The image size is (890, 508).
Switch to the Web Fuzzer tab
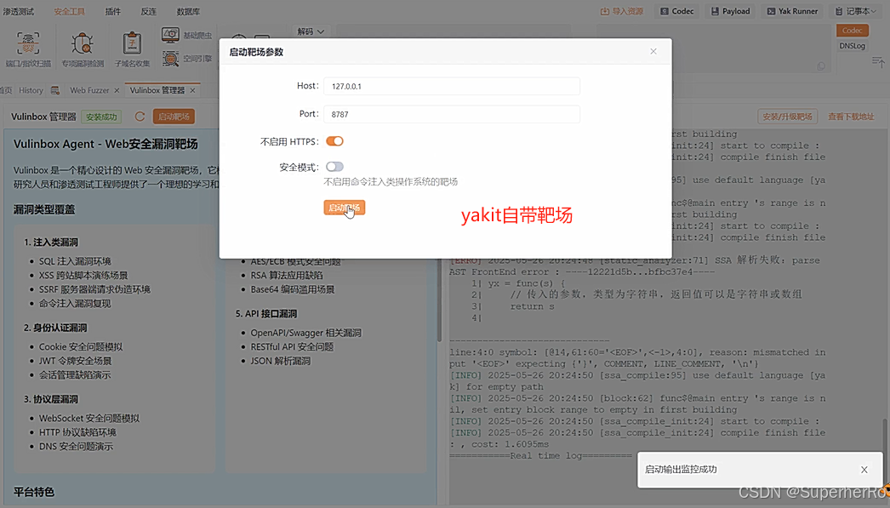[89, 90]
